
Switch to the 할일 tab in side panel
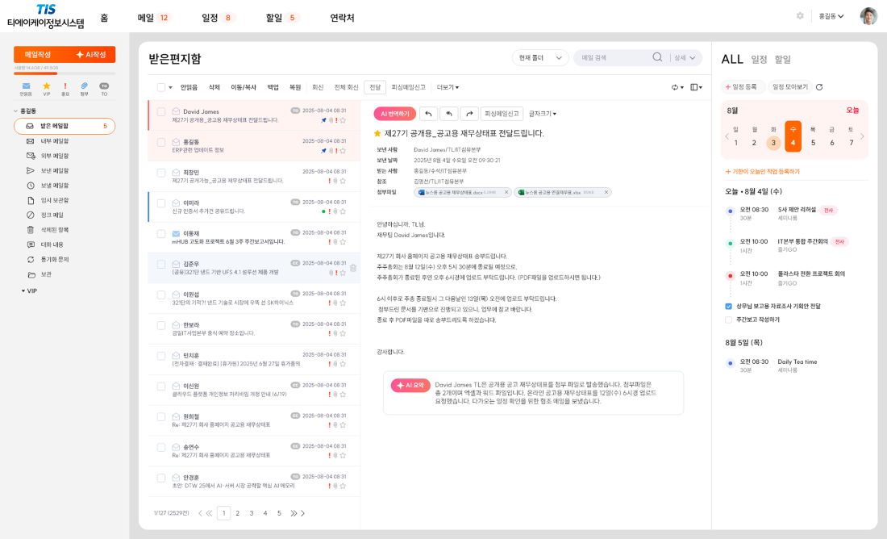coord(783,60)
